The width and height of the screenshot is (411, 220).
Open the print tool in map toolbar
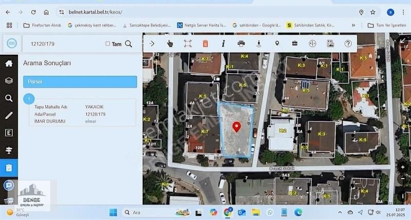tap(241, 43)
